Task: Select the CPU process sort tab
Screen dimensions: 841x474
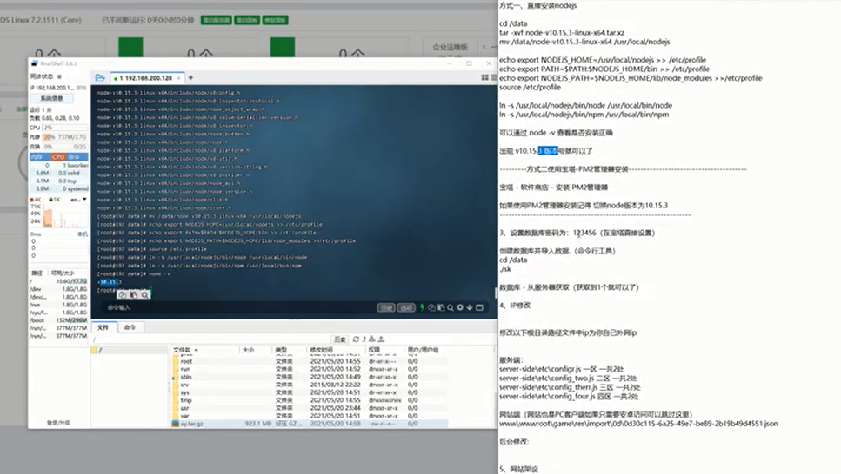Action: pyautogui.click(x=58, y=157)
